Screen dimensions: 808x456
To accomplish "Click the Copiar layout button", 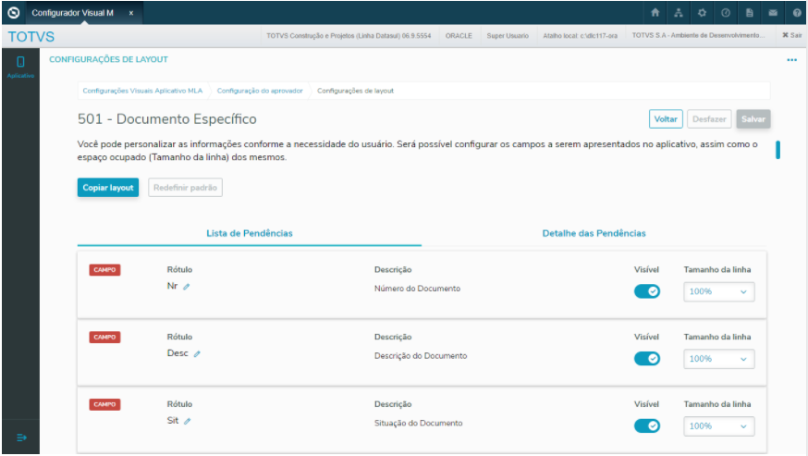I will pos(107,188).
